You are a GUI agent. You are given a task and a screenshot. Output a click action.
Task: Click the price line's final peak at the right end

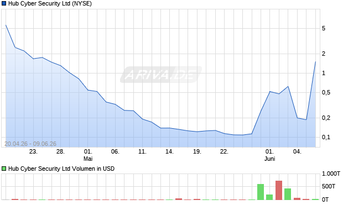coord(315,62)
